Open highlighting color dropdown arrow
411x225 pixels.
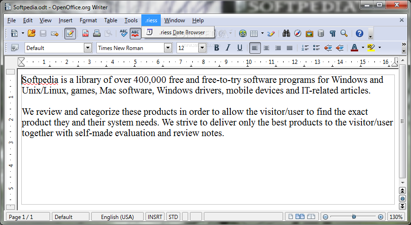click(x=379, y=48)
